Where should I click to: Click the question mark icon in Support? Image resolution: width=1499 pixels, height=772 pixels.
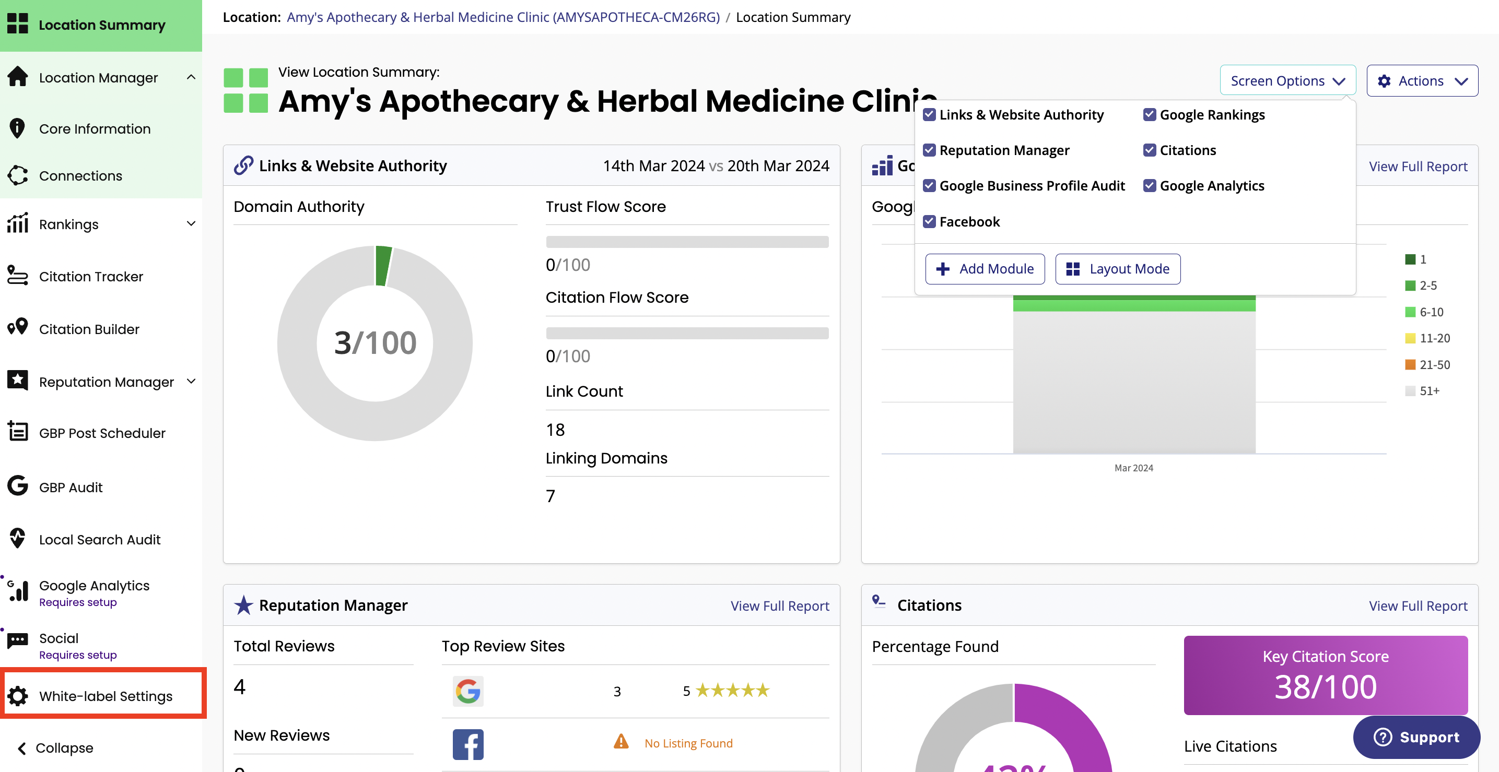1383,737
